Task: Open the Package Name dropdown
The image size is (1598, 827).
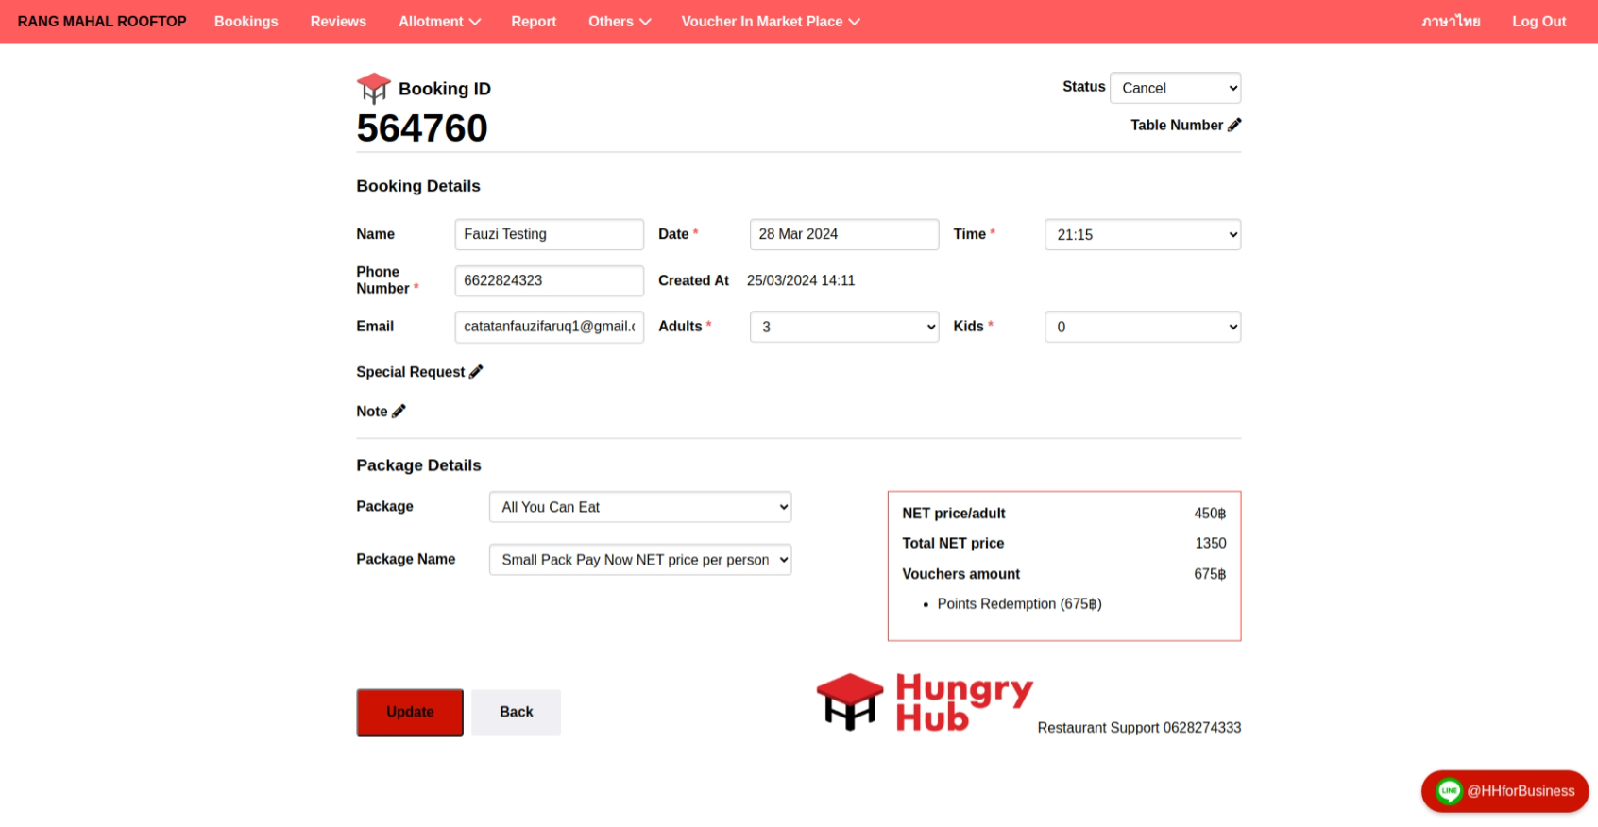Action: [x=639, y=560]
